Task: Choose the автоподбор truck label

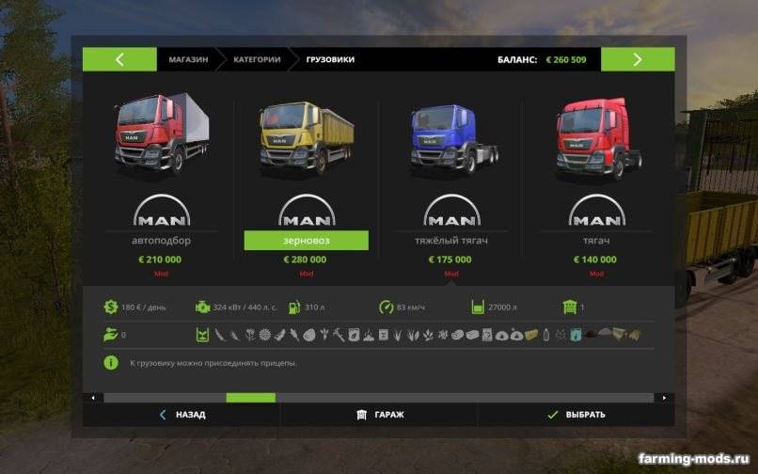Action: 162,241
